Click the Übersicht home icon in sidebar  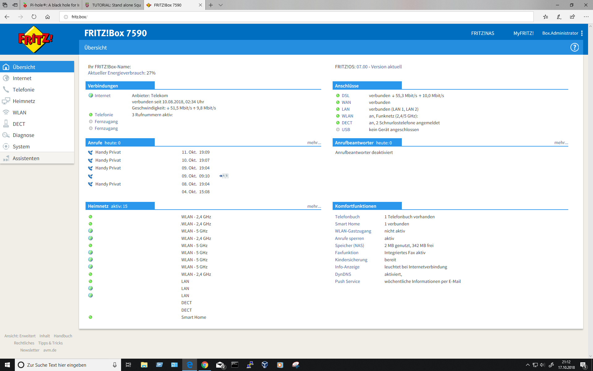6,67
